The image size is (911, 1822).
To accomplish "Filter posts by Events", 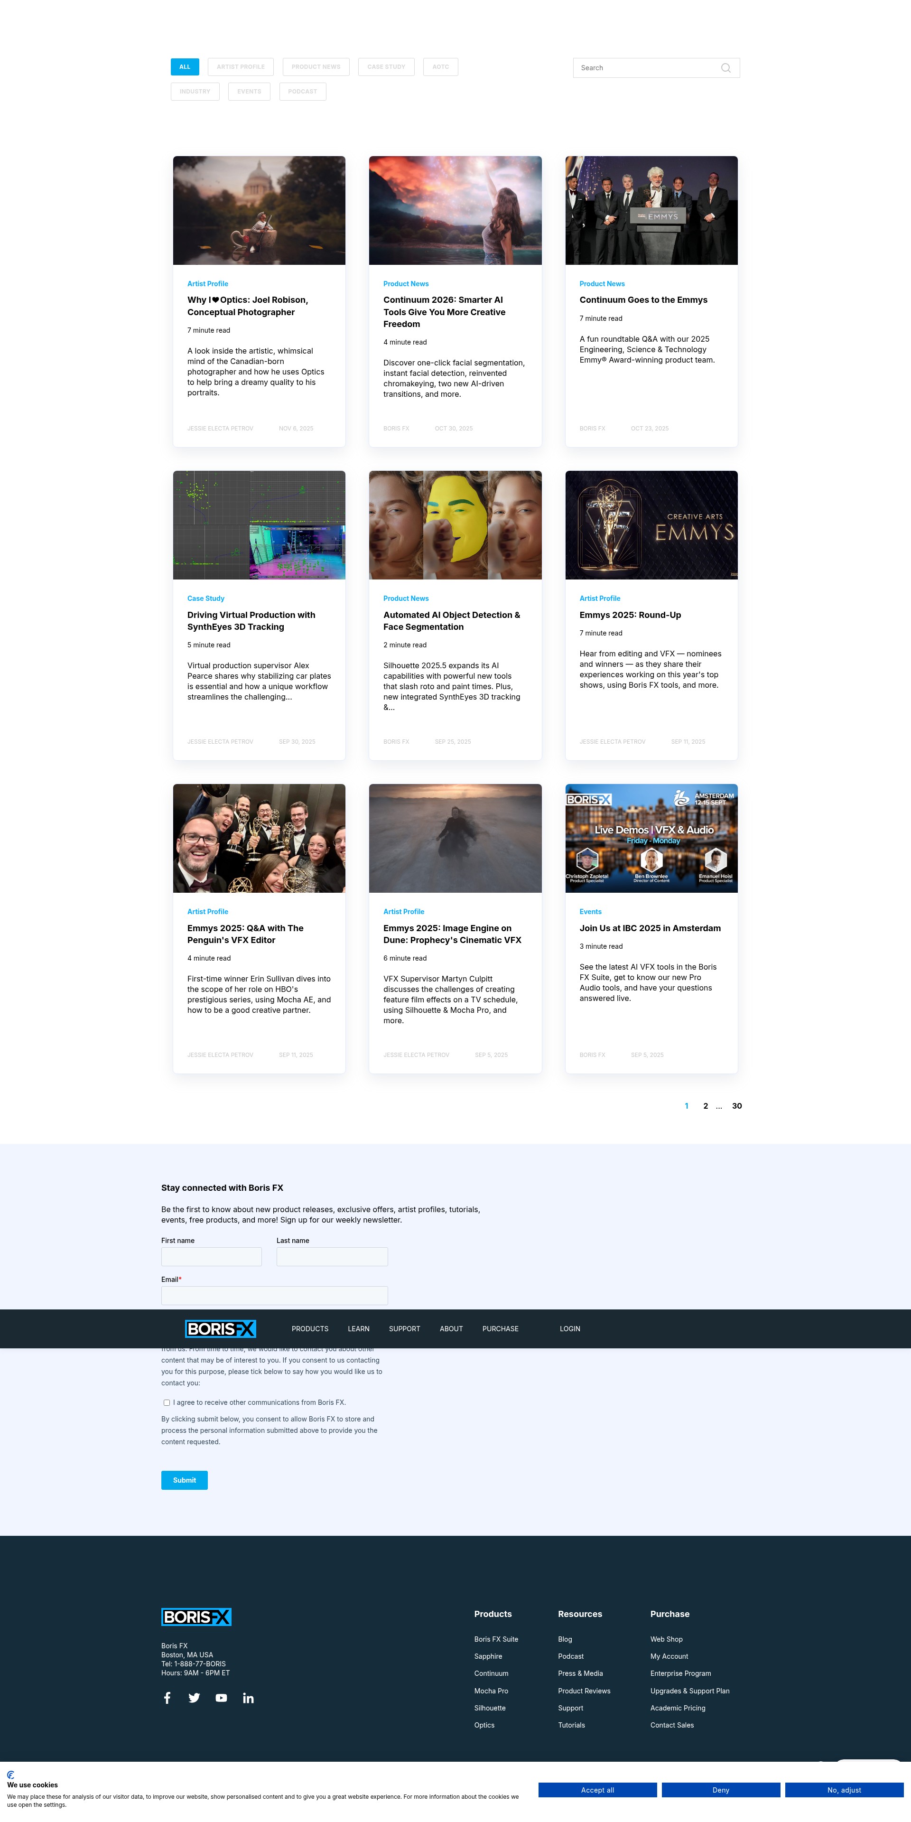I will tap(249, 92).
